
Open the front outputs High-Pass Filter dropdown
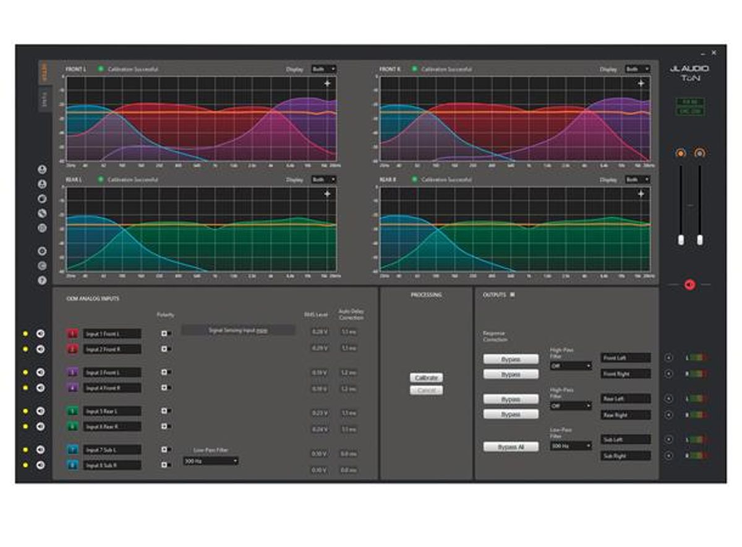pos(571,366)
